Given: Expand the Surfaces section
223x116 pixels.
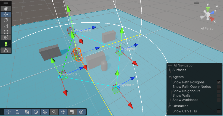Looking at the screenshot, I should [x=170, y=70].
